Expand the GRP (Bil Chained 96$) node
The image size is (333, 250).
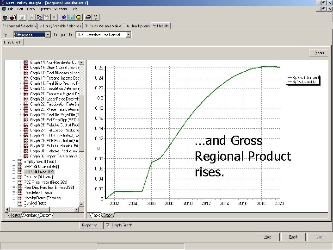click(14, 167)
